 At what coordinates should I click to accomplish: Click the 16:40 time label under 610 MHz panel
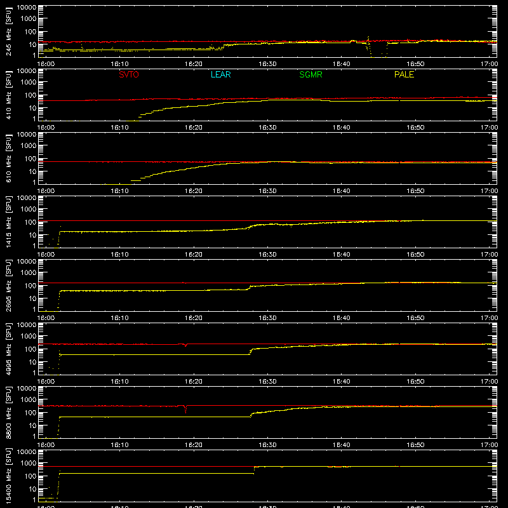pos(342,191)
